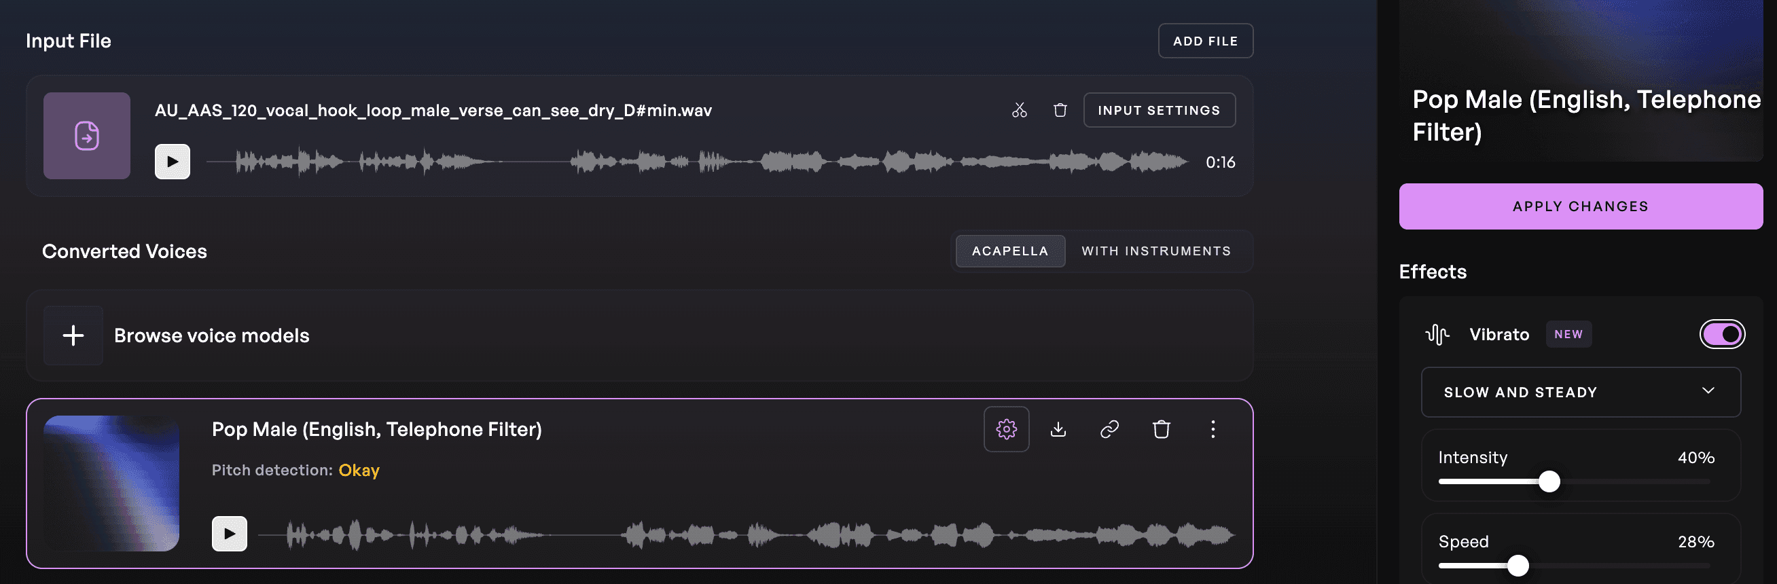Image resolution: width=1777 pixels, height=584 pixels.
Task: Switch to Acapella tab
Action: [x=1010, y=251]
